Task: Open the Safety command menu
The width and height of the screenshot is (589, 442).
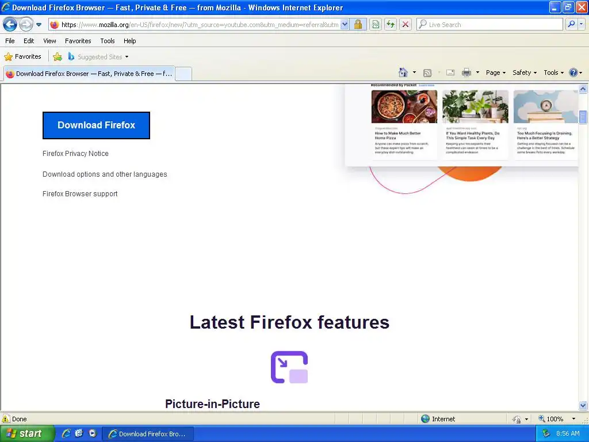Action: click(x=525, y=73)
